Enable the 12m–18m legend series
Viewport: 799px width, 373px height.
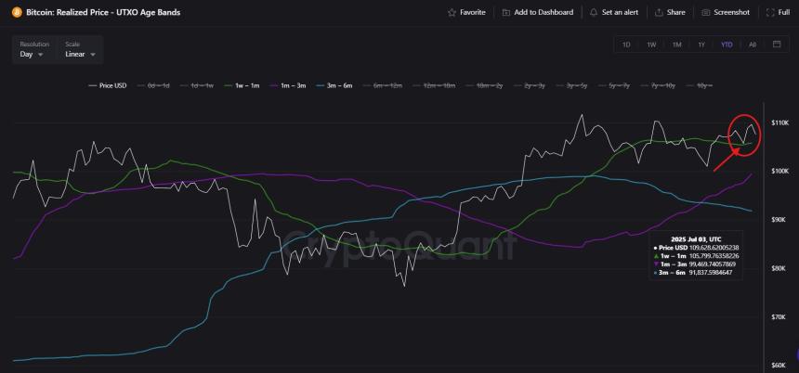tap(432, 85)
